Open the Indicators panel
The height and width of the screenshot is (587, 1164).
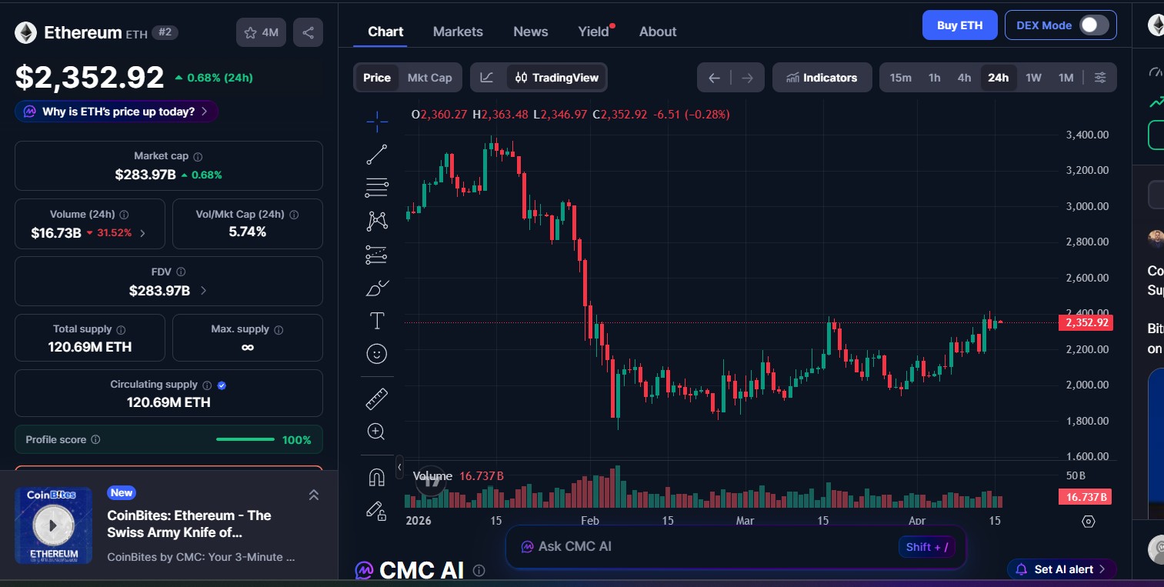[x=822, y=77]
